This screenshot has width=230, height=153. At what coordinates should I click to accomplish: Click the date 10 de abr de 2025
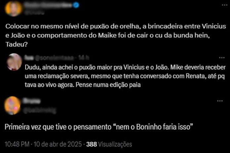[x=57, y=144]
